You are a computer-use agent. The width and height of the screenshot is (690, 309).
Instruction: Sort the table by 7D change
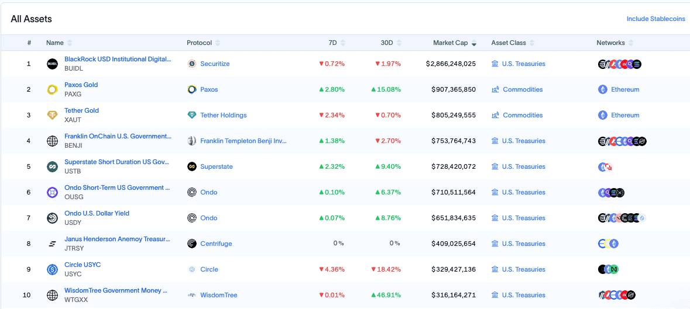[x=337, y=43]
